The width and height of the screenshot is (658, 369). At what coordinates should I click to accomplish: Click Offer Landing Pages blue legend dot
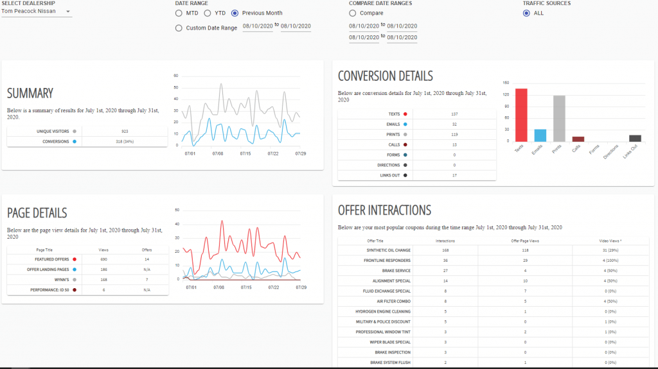(75, 270)
